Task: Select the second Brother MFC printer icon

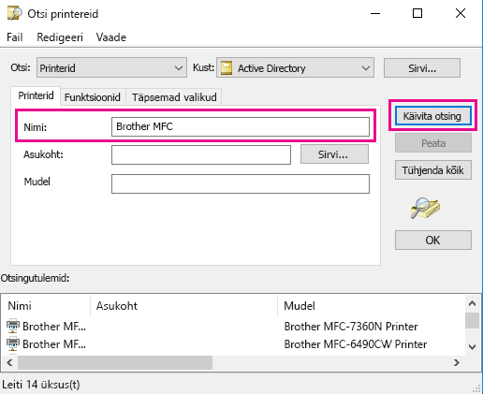Action: (13, 344)
